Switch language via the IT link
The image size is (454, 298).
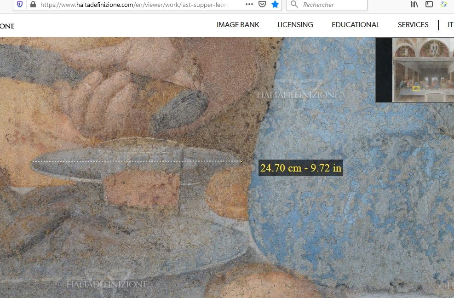pyautogui.click(x=450, y=25)
